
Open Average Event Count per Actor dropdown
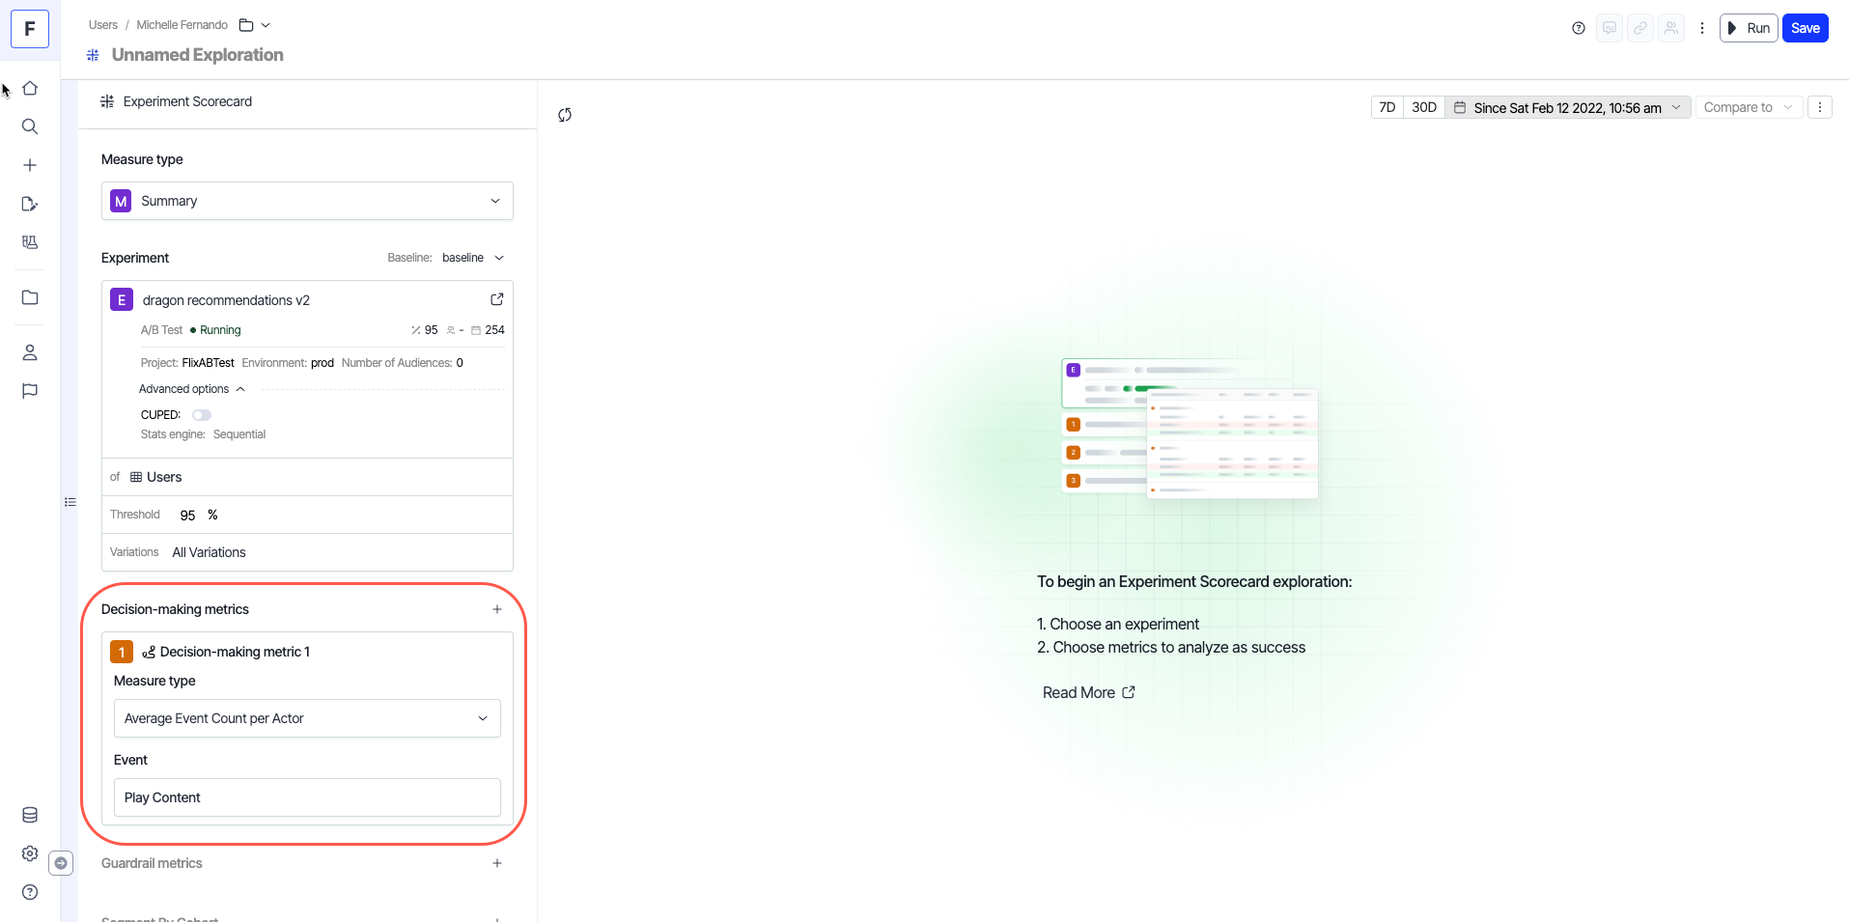point(307,718)
